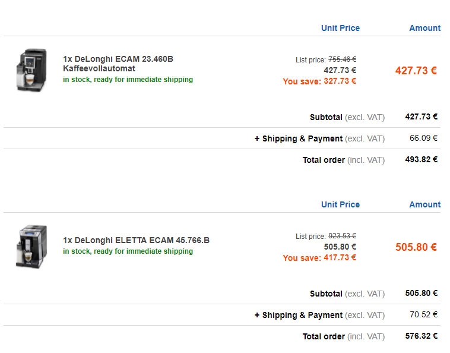Screen dimensions: 450x353
Task: Click the red 505.80 € amount
Action: click(x=416, y=247)
